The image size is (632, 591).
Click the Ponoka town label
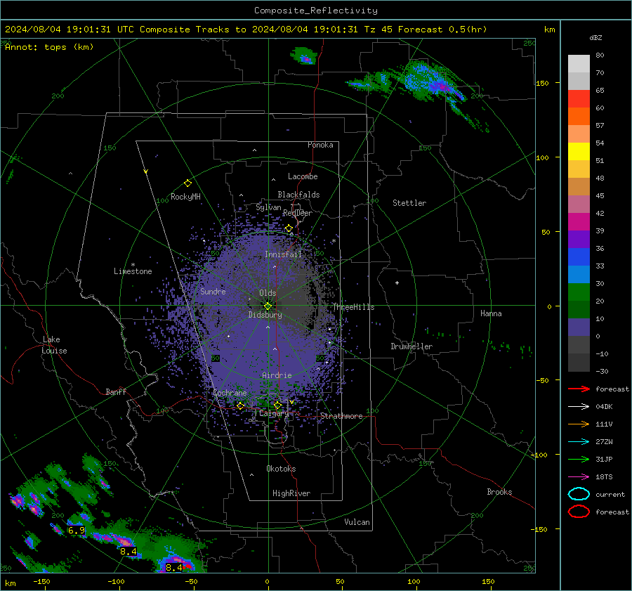320,145
